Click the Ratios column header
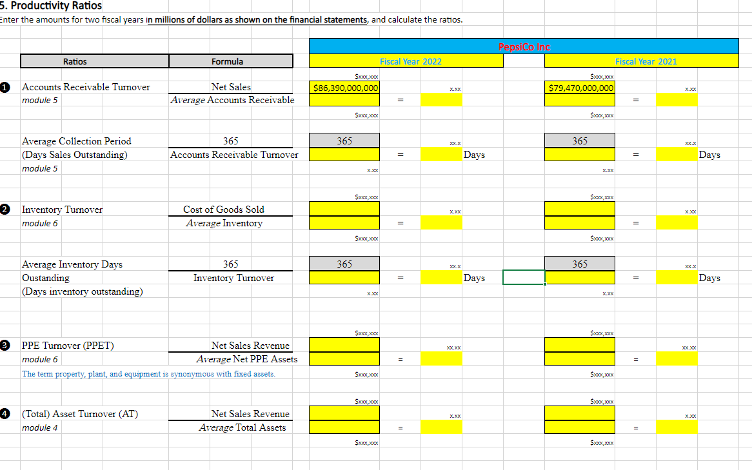The height and width of the screenshot is (470, 752). coord(94,61)
